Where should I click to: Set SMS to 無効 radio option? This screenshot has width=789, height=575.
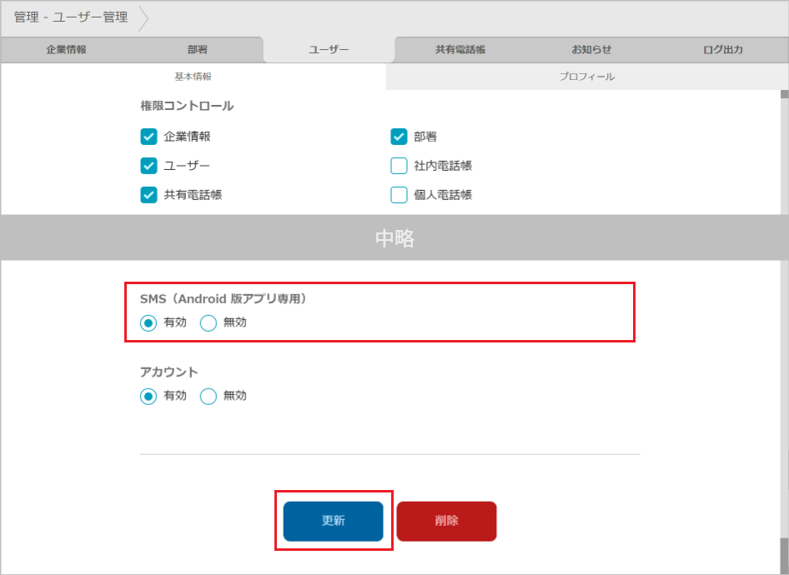click(x=209, y=323)
